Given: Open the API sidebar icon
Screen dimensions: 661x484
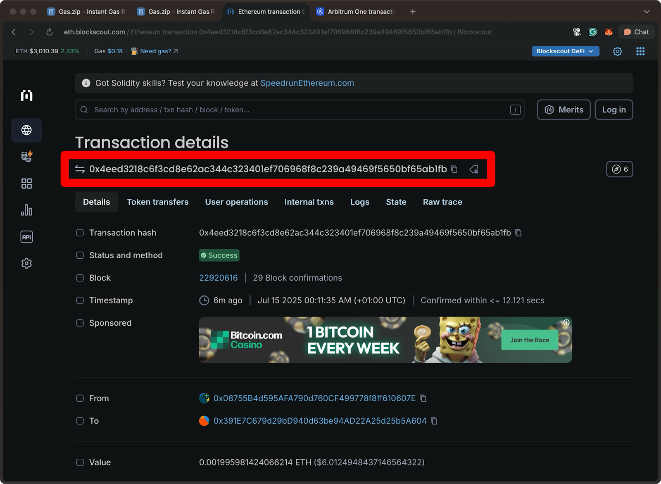Looking at the screenshot, I should [26, 237].
